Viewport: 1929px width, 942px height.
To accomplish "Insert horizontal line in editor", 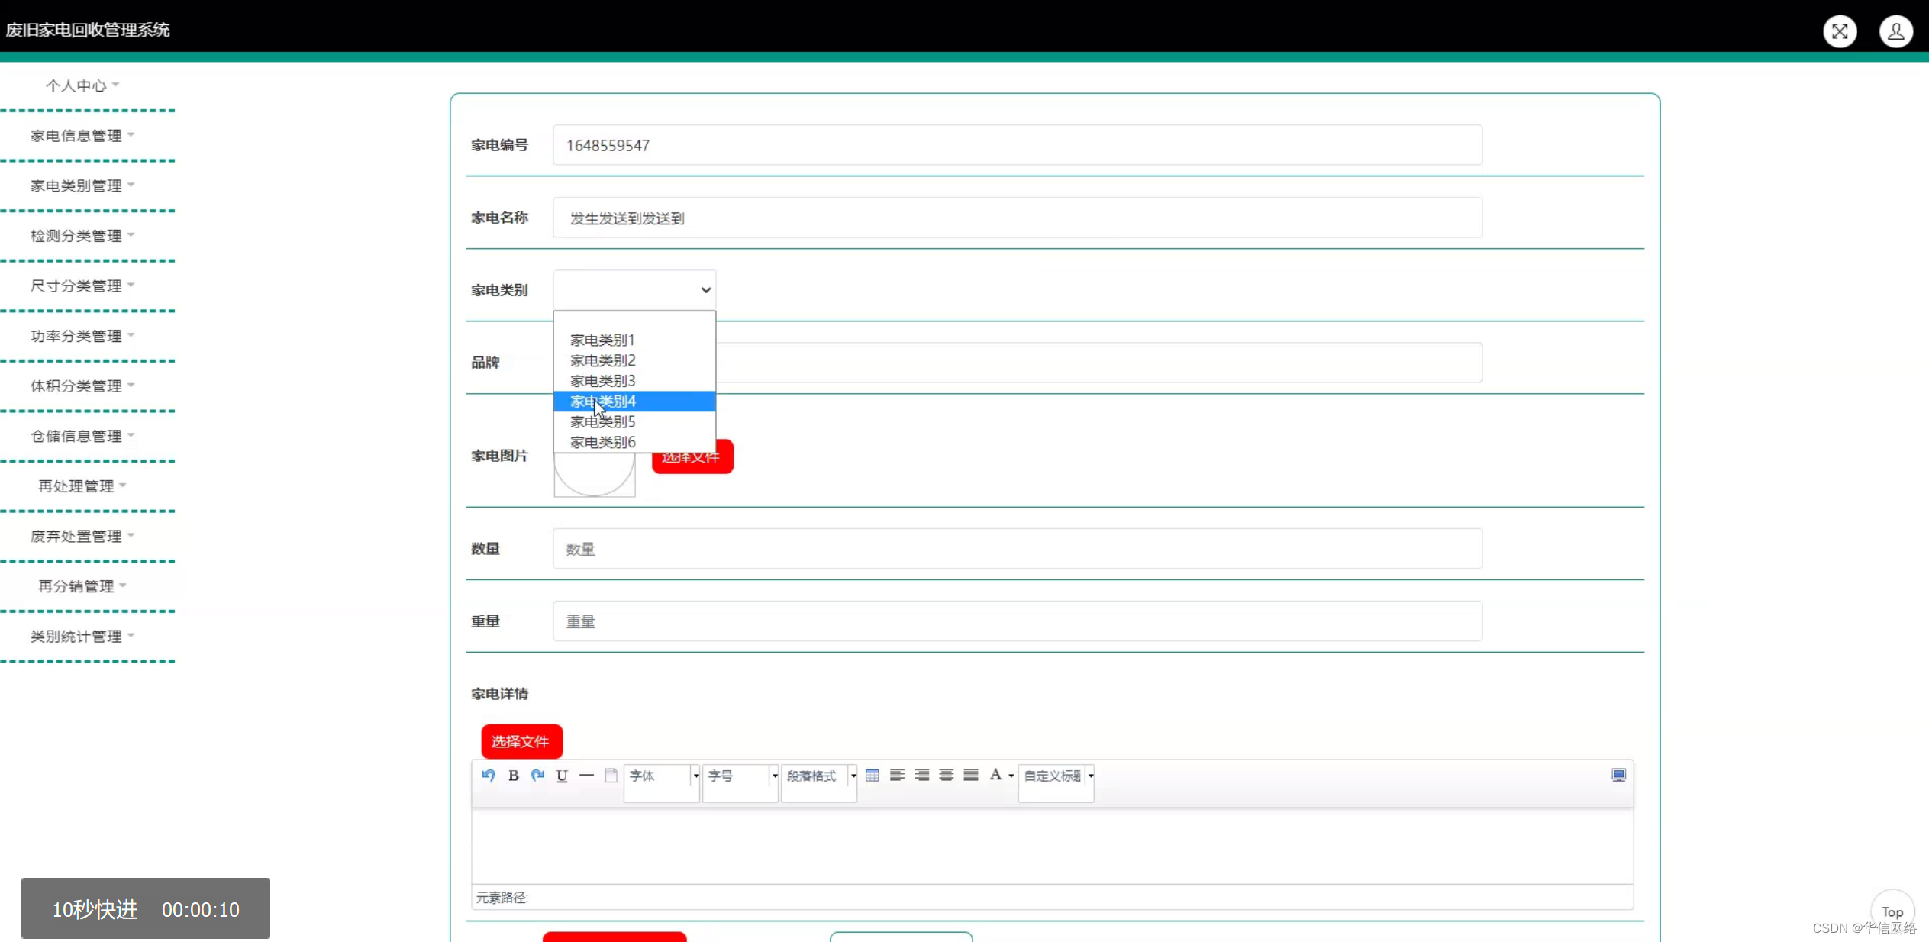I will 586,776.
